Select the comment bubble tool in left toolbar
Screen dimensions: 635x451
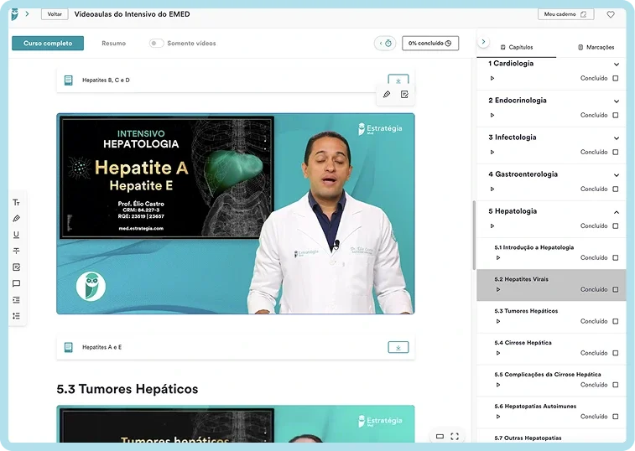tap(16, 283)
